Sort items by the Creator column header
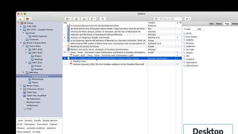Viewport: 238px width, 134px height. (x=162, y=23)
